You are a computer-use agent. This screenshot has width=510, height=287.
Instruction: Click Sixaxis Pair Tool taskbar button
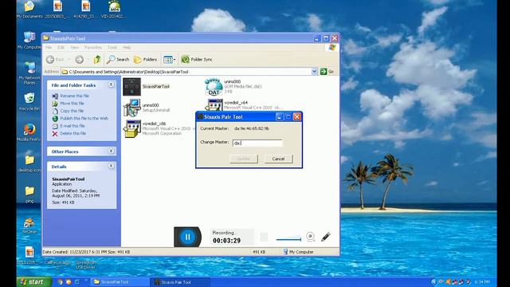click(x=179, y=282)
